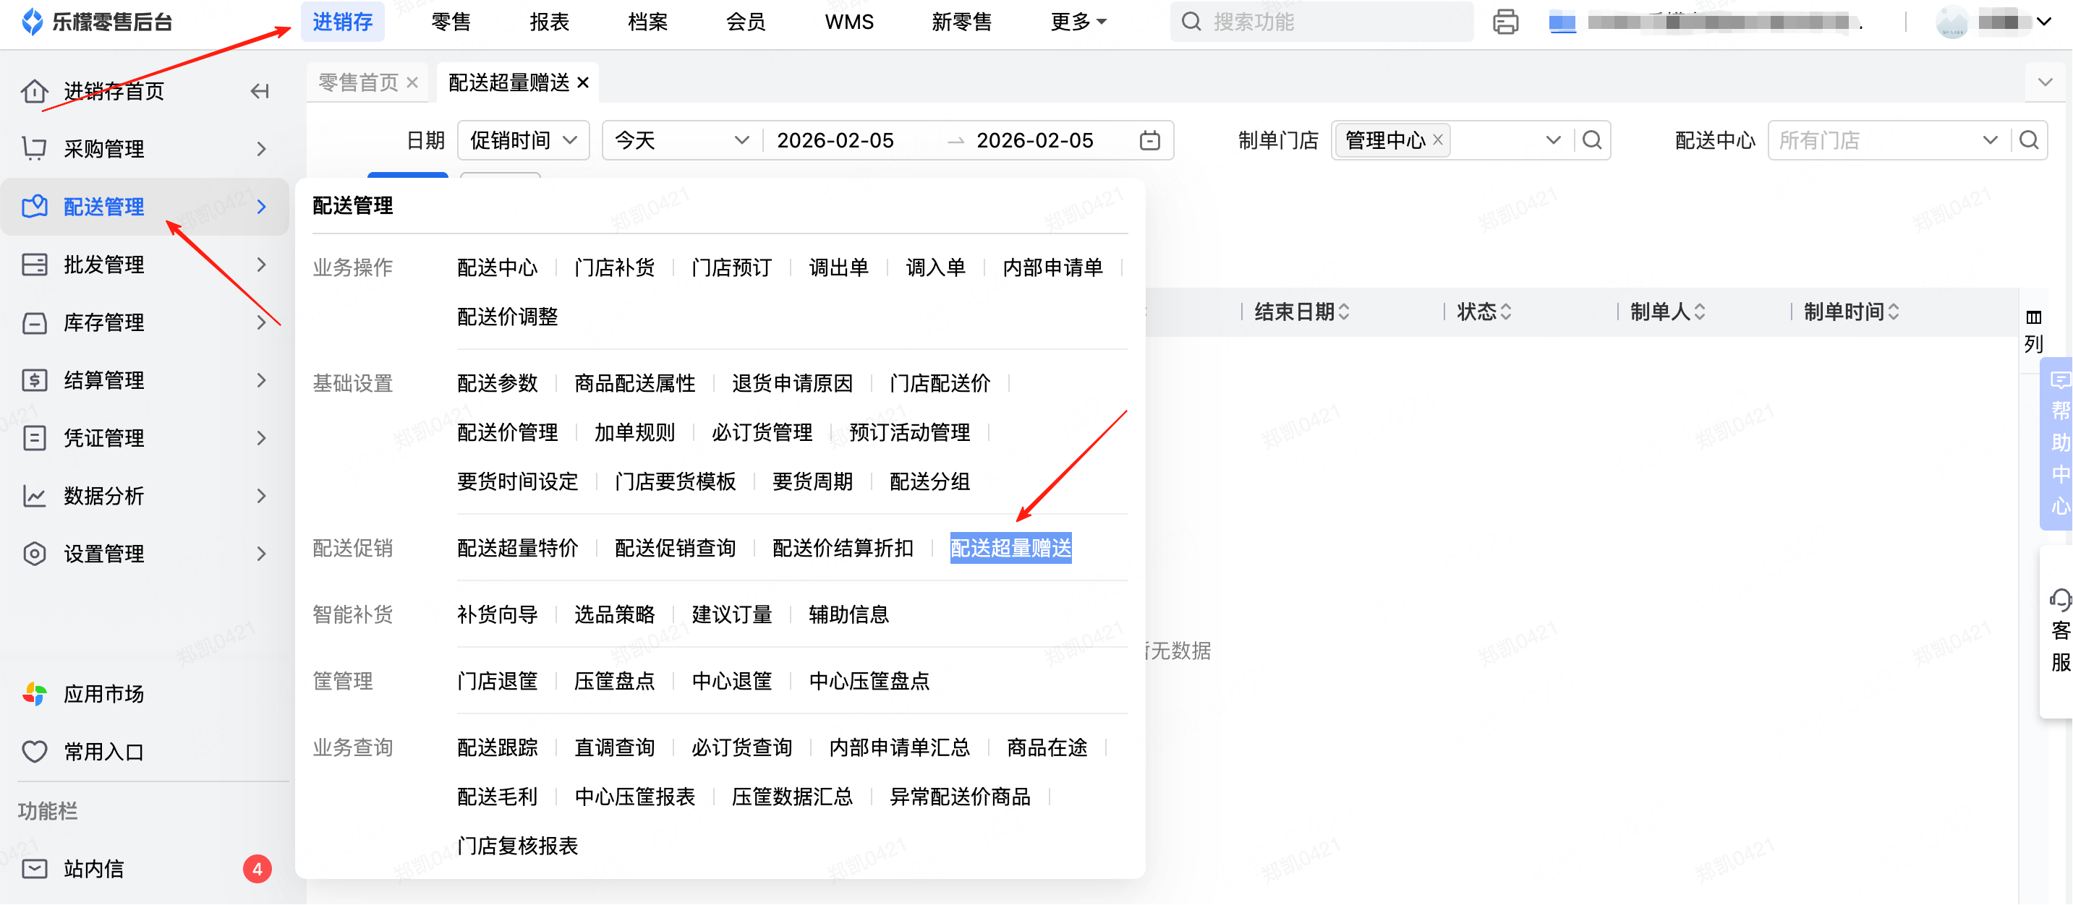Expand the 更多 top menu

tap(1078, 22)
